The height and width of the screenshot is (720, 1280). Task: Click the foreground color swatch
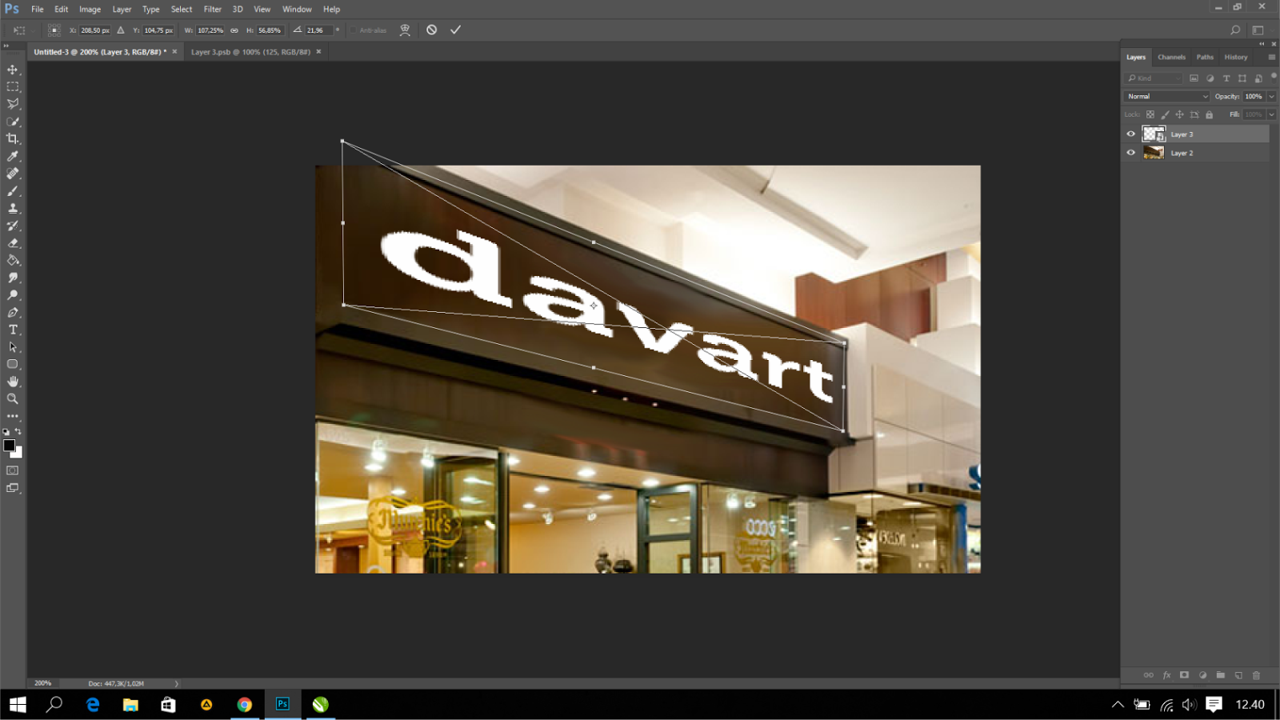(x=9, y=446)
